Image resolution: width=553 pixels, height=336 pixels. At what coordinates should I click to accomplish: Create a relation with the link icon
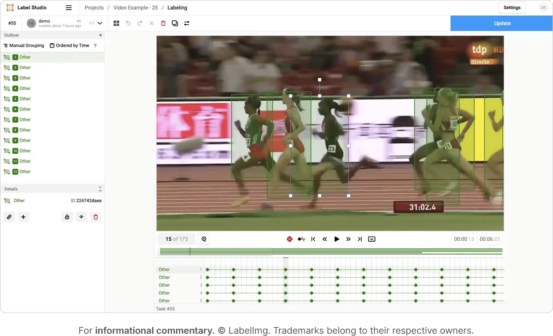9,217
